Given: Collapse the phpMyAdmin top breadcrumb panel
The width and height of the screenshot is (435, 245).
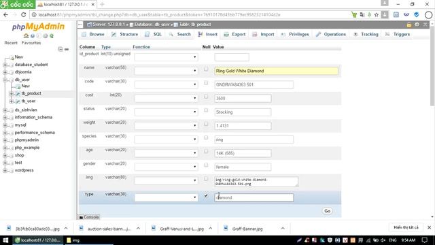Looking at the screenshot, I should (x=80, y=24).
